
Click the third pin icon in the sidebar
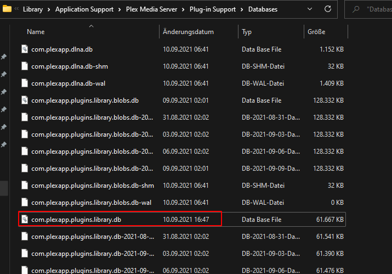coord(3,92)
